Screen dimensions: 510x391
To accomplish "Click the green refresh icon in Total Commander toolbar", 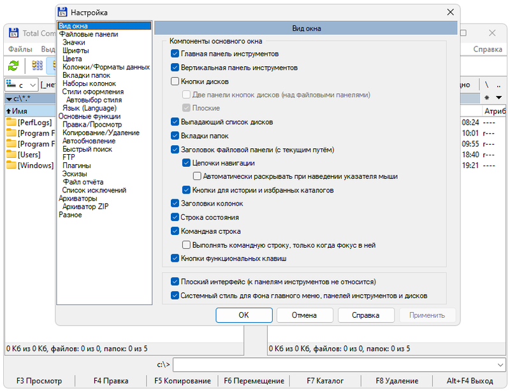I will click(x=13, y=66).
